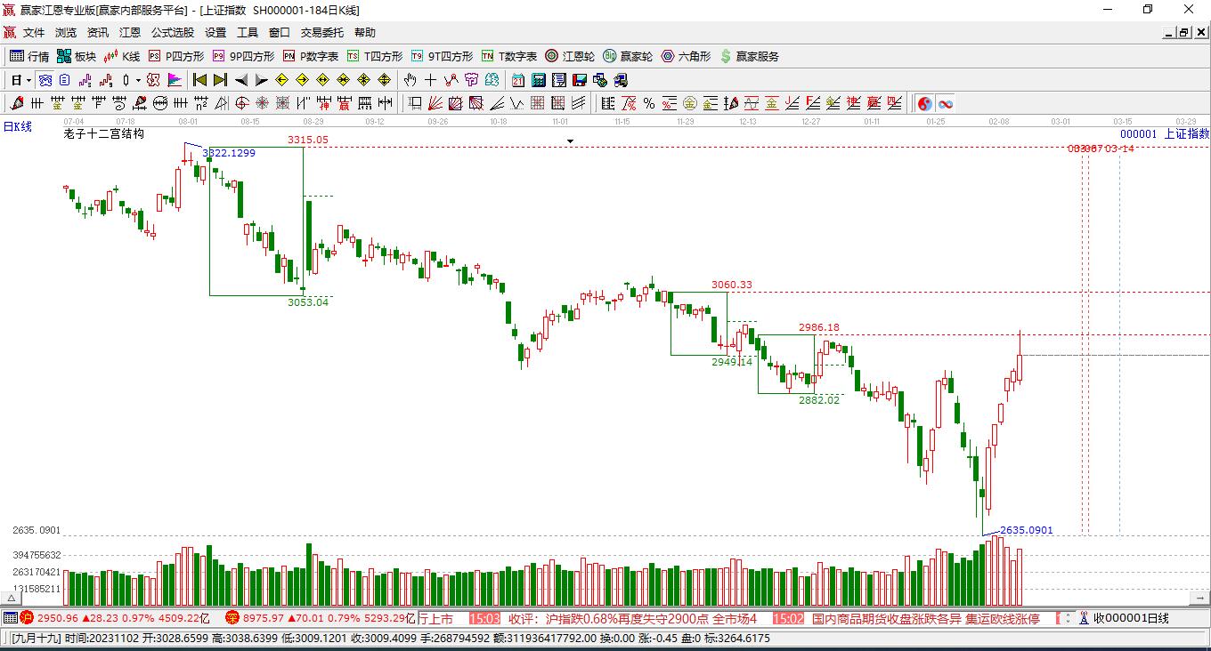Open the 板块 sector list
Screen dimensions: 1211x651
pos(77,56)
